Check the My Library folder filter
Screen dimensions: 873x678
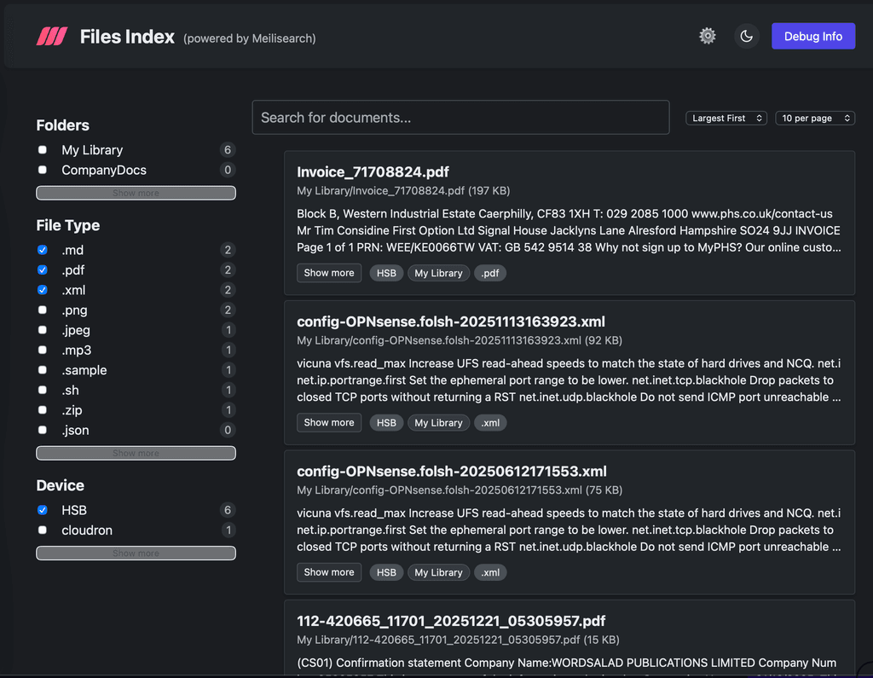click(x=42, y=149)
